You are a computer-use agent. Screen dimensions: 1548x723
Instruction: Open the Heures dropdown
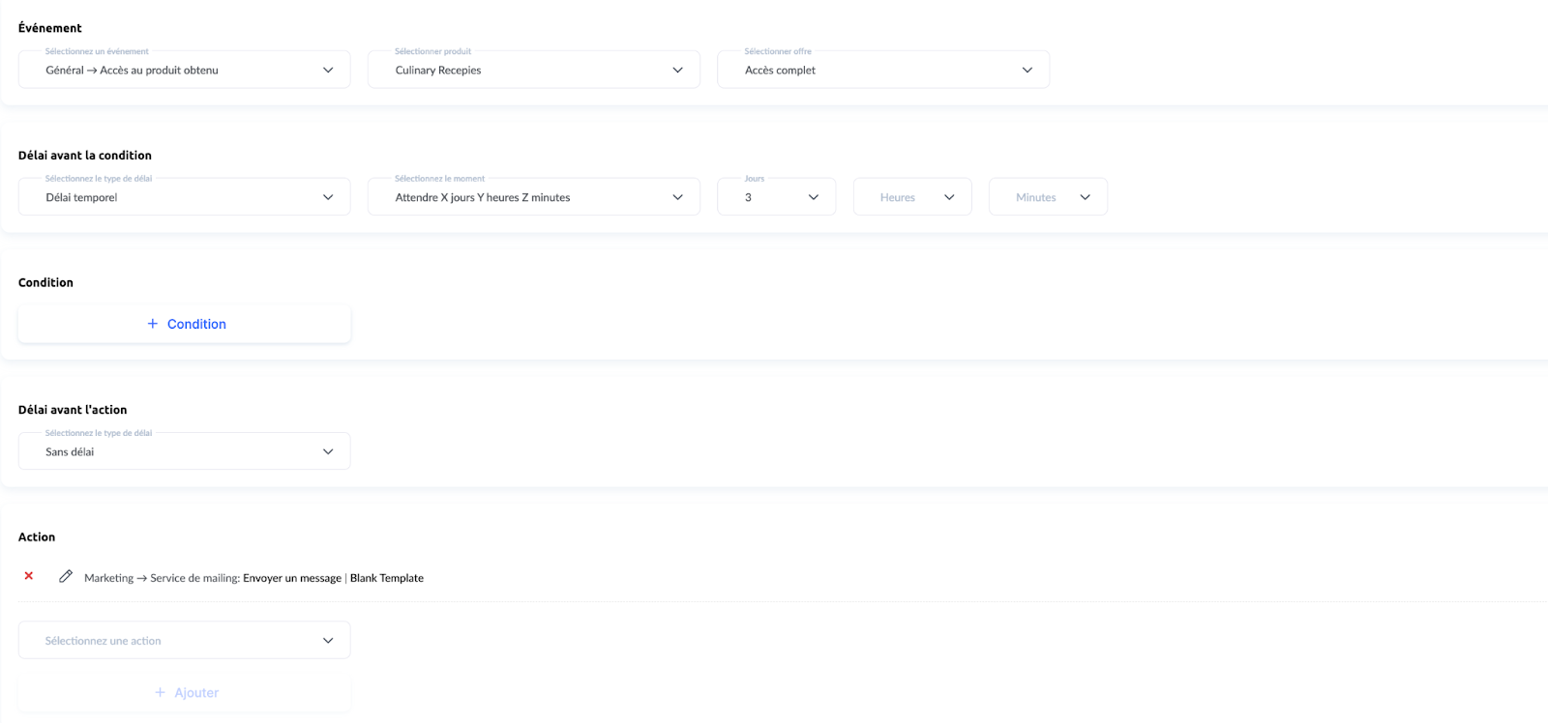click(x=911, y=197)
